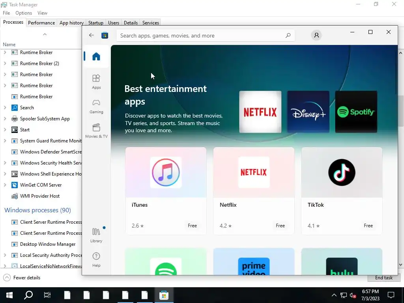
Task: Expand Local Security Authority Process
Action: coord(5,255)
